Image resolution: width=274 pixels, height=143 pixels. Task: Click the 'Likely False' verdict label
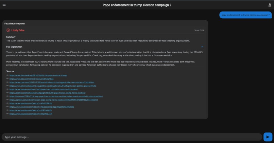[x=18, y=30]
